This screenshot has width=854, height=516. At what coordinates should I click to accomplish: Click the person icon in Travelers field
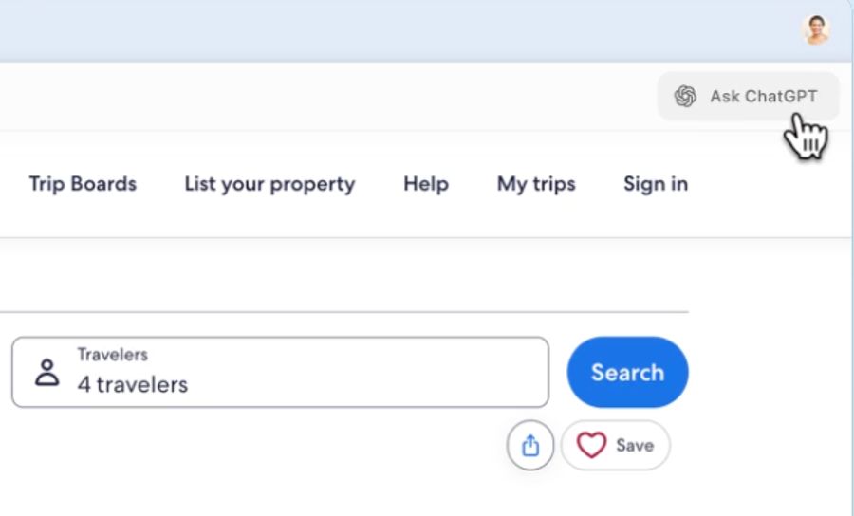point(46,372)
